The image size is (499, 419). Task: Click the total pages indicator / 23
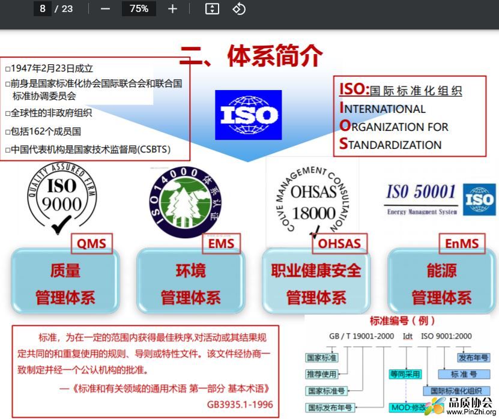pos(64,8)
